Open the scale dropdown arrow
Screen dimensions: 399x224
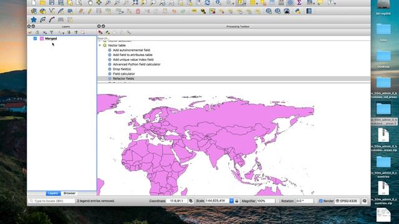(231, 201)
